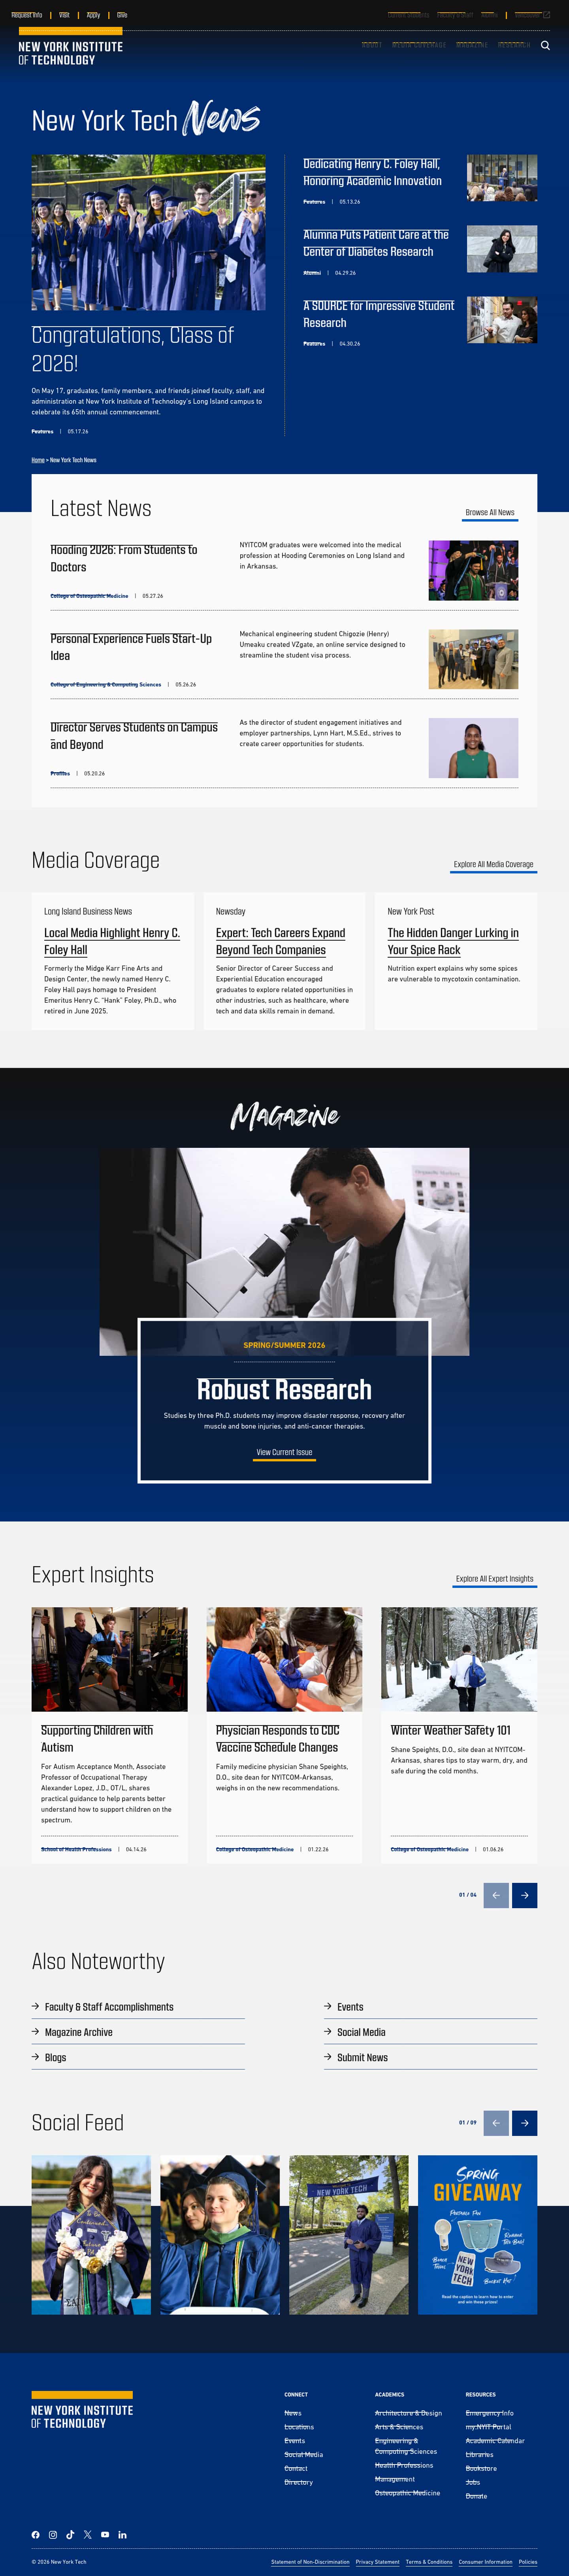This screenshot has width=569, height=2576.
Task: Click Give link in top bar
Action: click(122, 15)
